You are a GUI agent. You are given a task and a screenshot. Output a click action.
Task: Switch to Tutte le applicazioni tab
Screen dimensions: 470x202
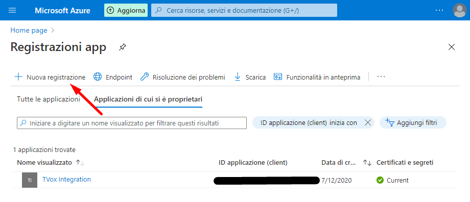pyautogui.click(x=49, y=99)
